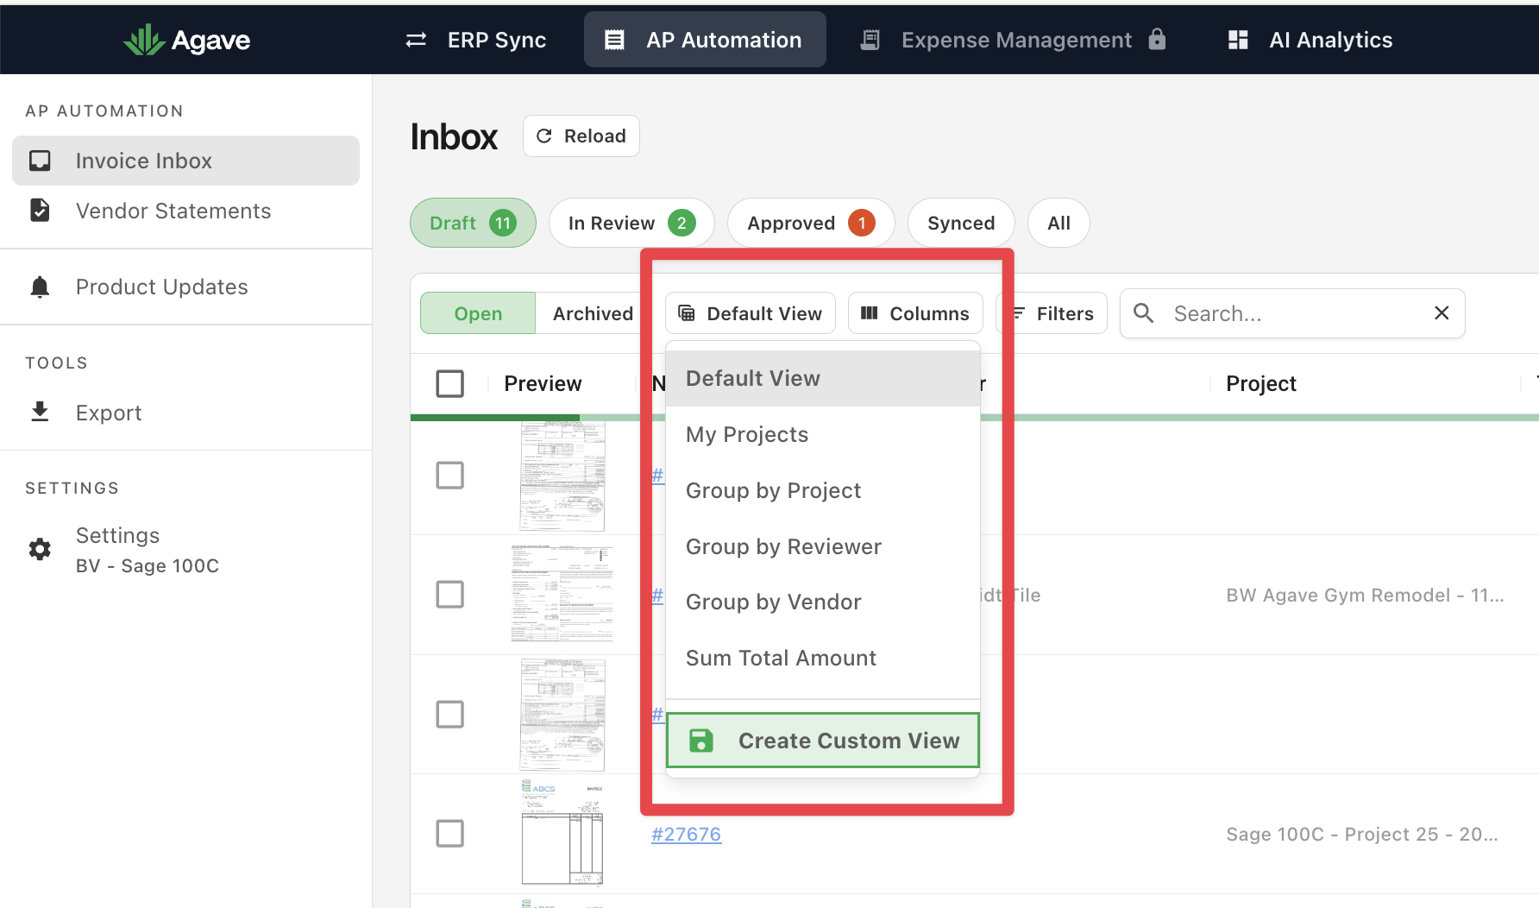Image resolution: width=1539 pixels, height=908 pixels.
Task: Open Product Updates
Action: 185,287
